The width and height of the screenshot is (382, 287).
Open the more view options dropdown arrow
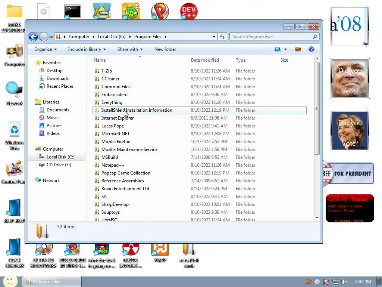(285, 49)
